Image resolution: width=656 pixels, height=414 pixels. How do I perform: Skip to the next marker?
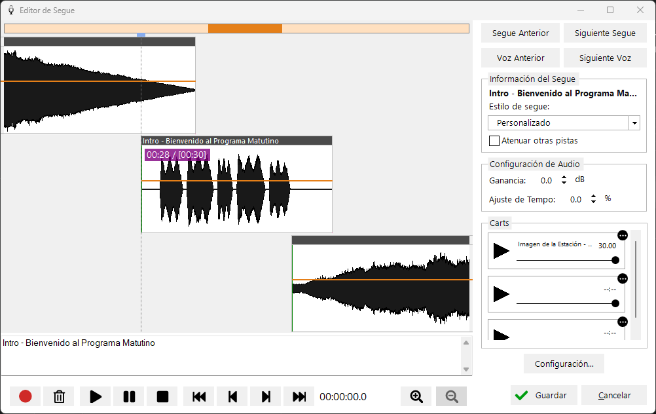point(266,396)
